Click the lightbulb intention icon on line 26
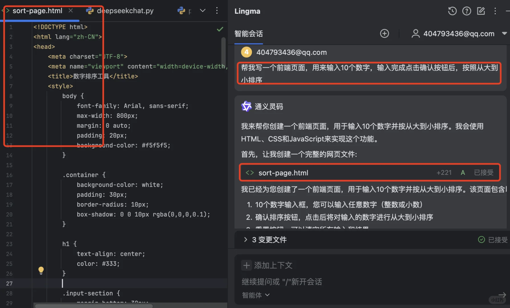This screenshot has height=308, width=510. (41, 270)
